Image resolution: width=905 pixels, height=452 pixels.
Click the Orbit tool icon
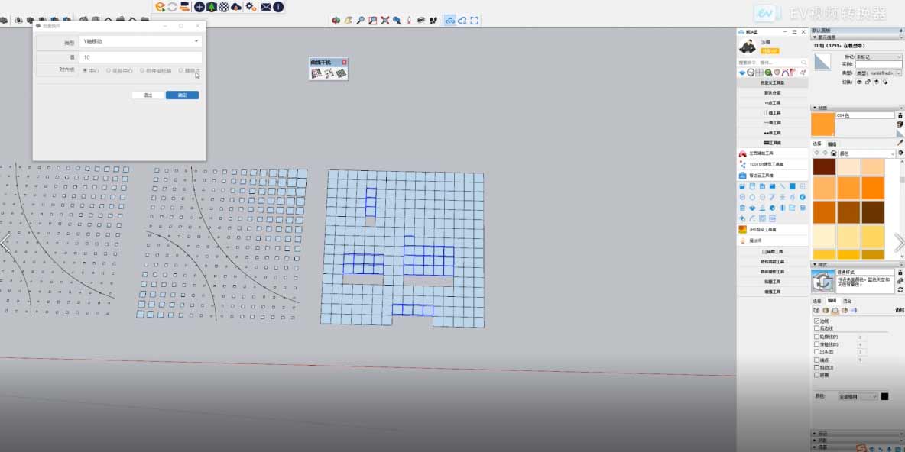pyautogui.click(x=336, y=21)
